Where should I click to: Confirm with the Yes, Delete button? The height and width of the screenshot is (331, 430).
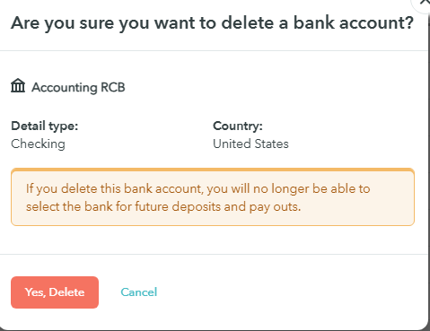coord(55,292)
